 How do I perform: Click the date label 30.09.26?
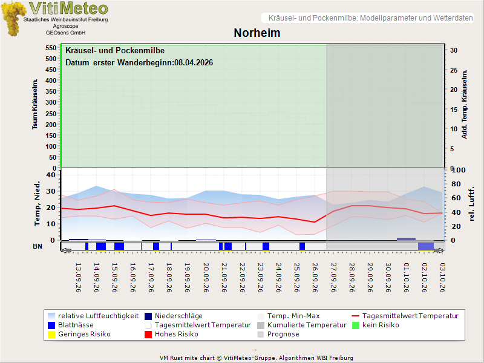pos(388,278)
